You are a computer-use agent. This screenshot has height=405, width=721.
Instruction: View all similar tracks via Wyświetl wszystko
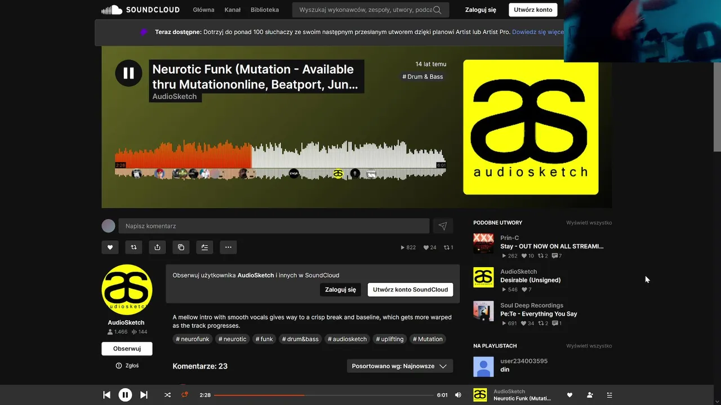tap(589, 223)
